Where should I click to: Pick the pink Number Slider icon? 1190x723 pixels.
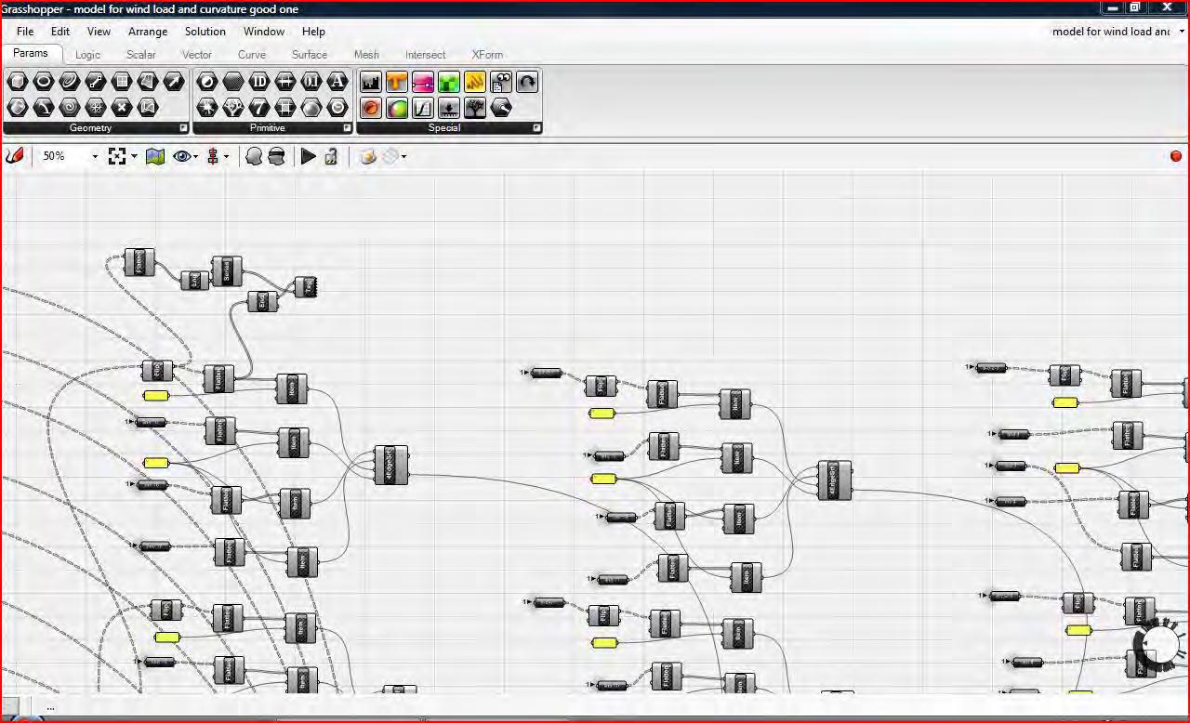coord(423,82)
